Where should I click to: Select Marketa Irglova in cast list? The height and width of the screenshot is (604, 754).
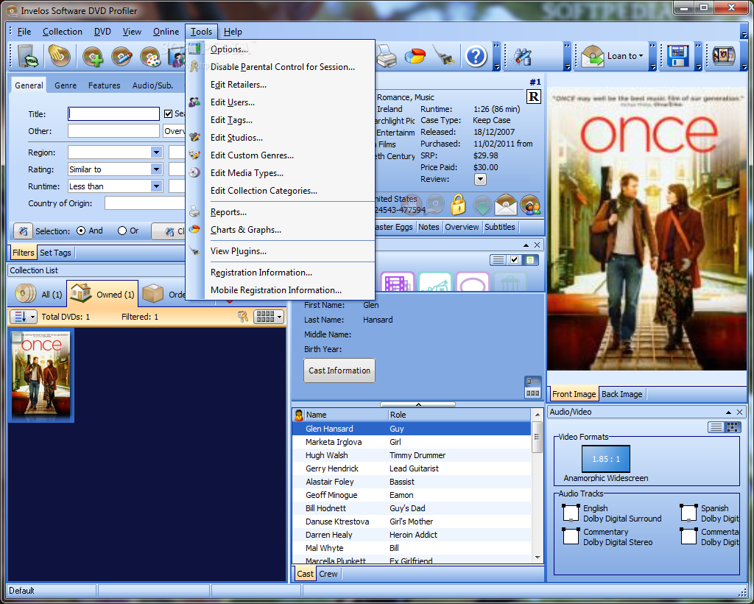tap(411, 442)
